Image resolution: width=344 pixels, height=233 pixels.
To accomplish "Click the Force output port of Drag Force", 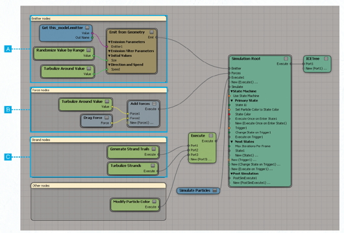I will coord(112,123).
